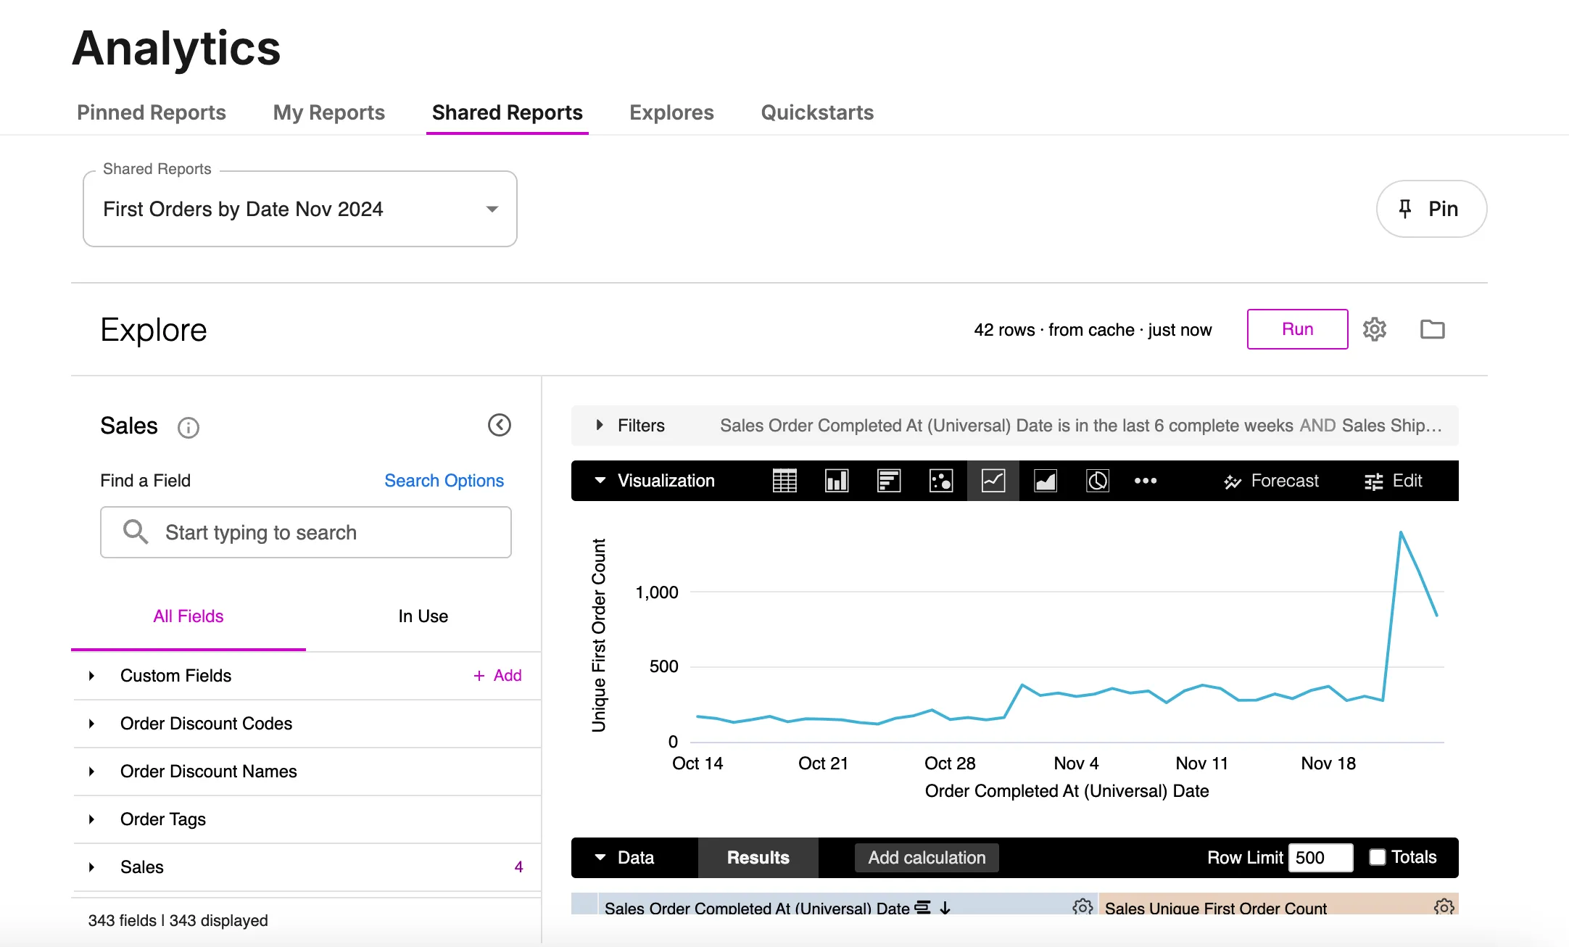
Task: Collapse the Visualization section
Action: 600,480
